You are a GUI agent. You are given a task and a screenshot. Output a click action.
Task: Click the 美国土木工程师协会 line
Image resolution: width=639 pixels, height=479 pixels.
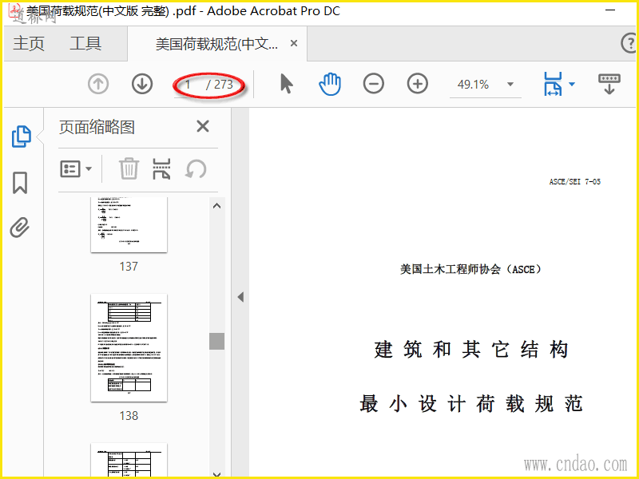pos(470,270)
